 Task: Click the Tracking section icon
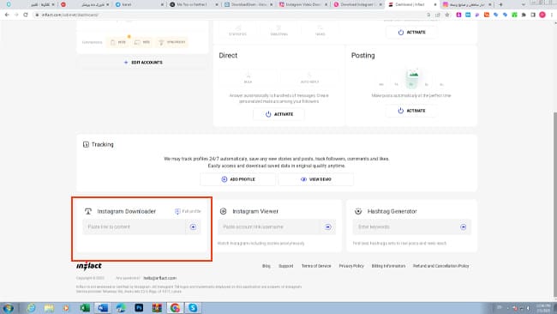coord(86,144)
